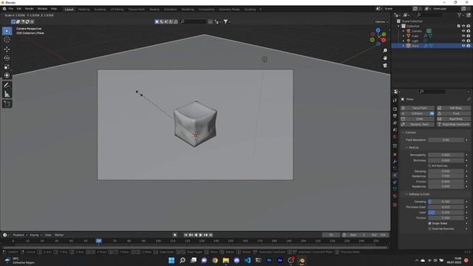
Task: Open the File menu
Action: click(11, 9)
